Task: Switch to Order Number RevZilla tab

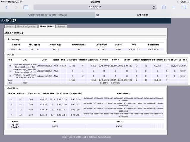Action: tap(47, 15)
